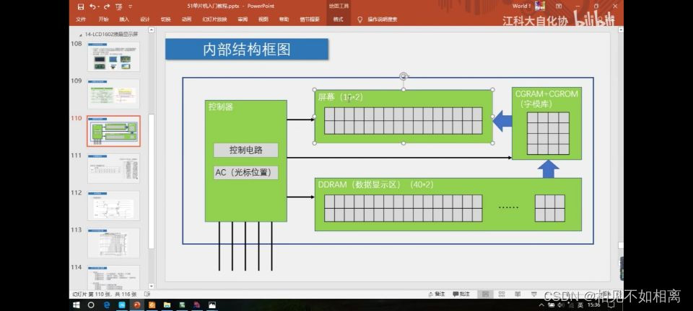Switch to the 动画 ribbon tab
This screenshot has height=311, width=693.
(186, 19)
